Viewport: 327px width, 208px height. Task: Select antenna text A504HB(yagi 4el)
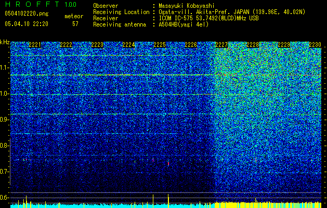184,24
